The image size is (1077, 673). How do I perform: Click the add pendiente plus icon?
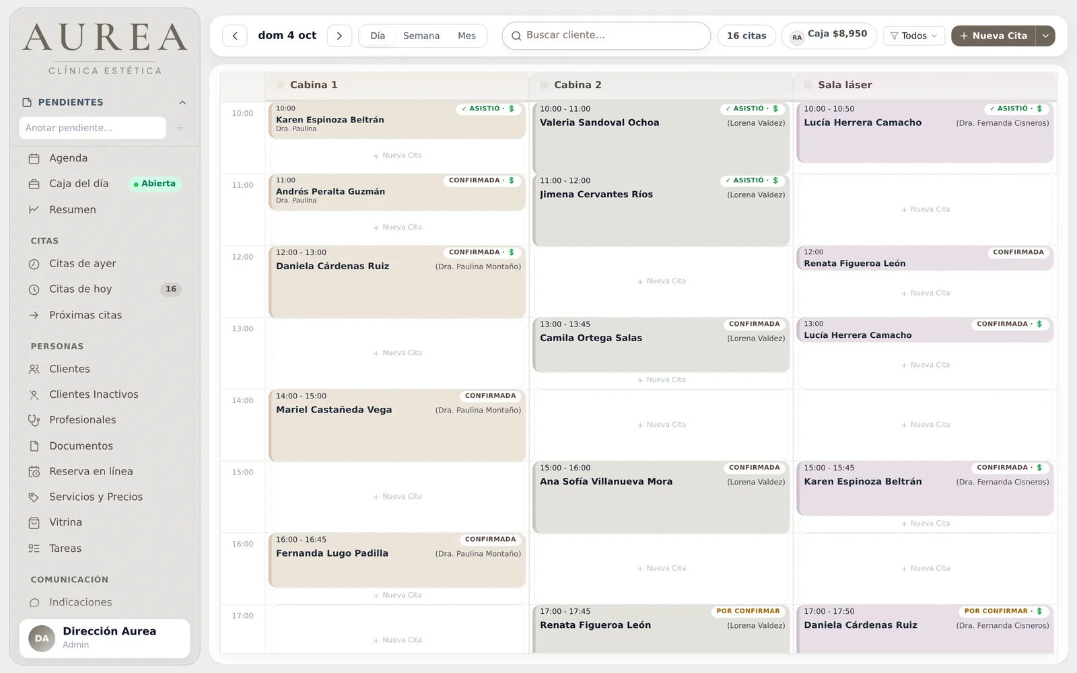(x=180, y=128)
